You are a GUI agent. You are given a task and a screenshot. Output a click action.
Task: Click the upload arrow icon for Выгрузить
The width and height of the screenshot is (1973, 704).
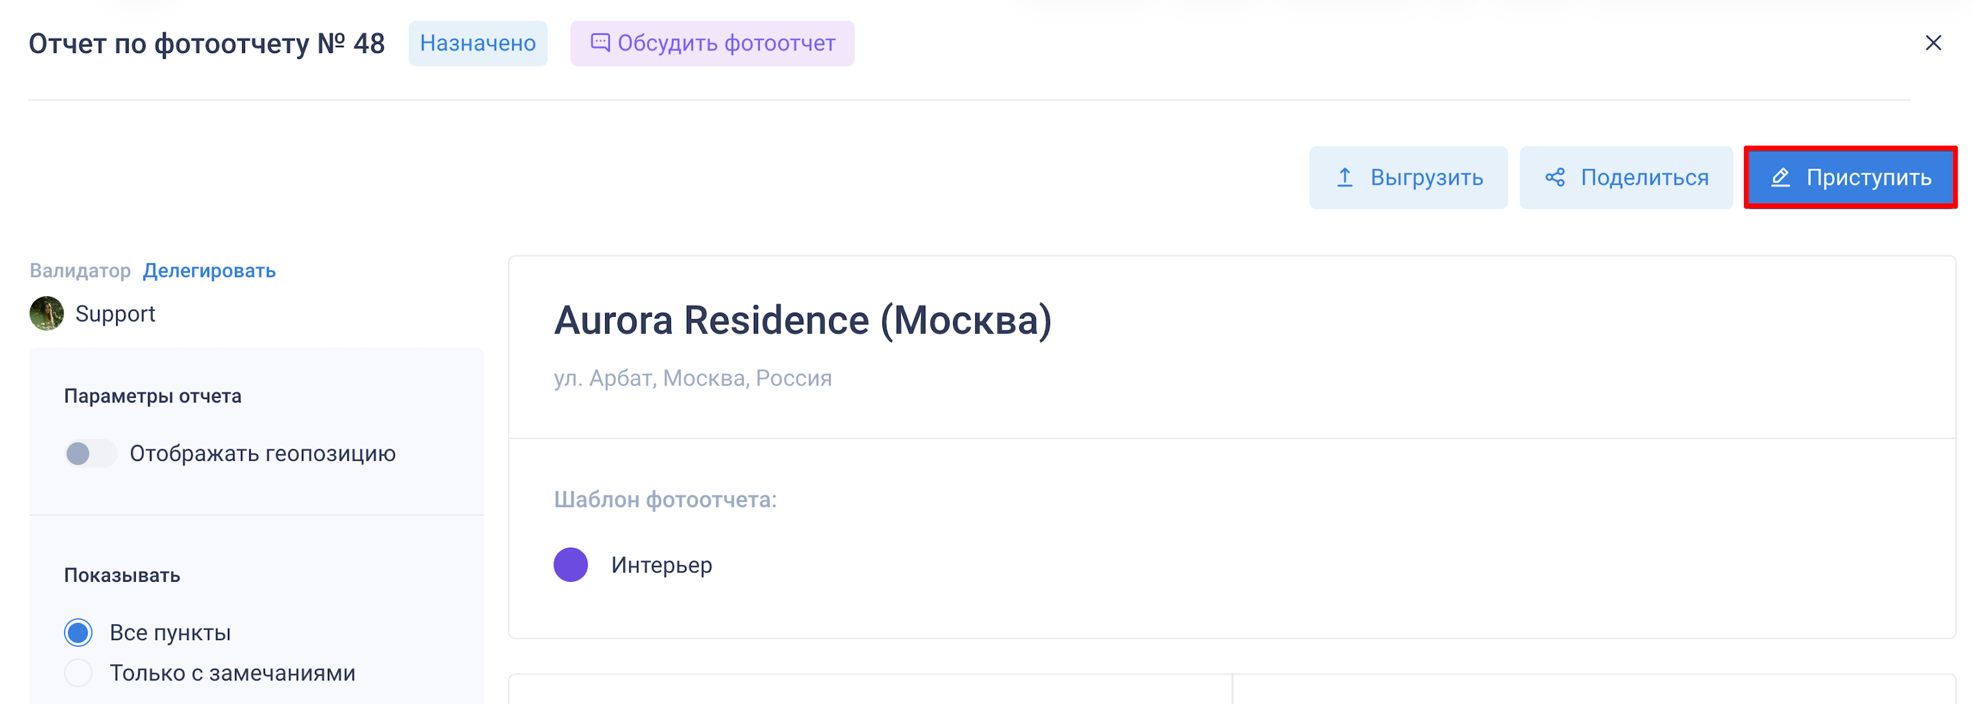pos(1344,177)
